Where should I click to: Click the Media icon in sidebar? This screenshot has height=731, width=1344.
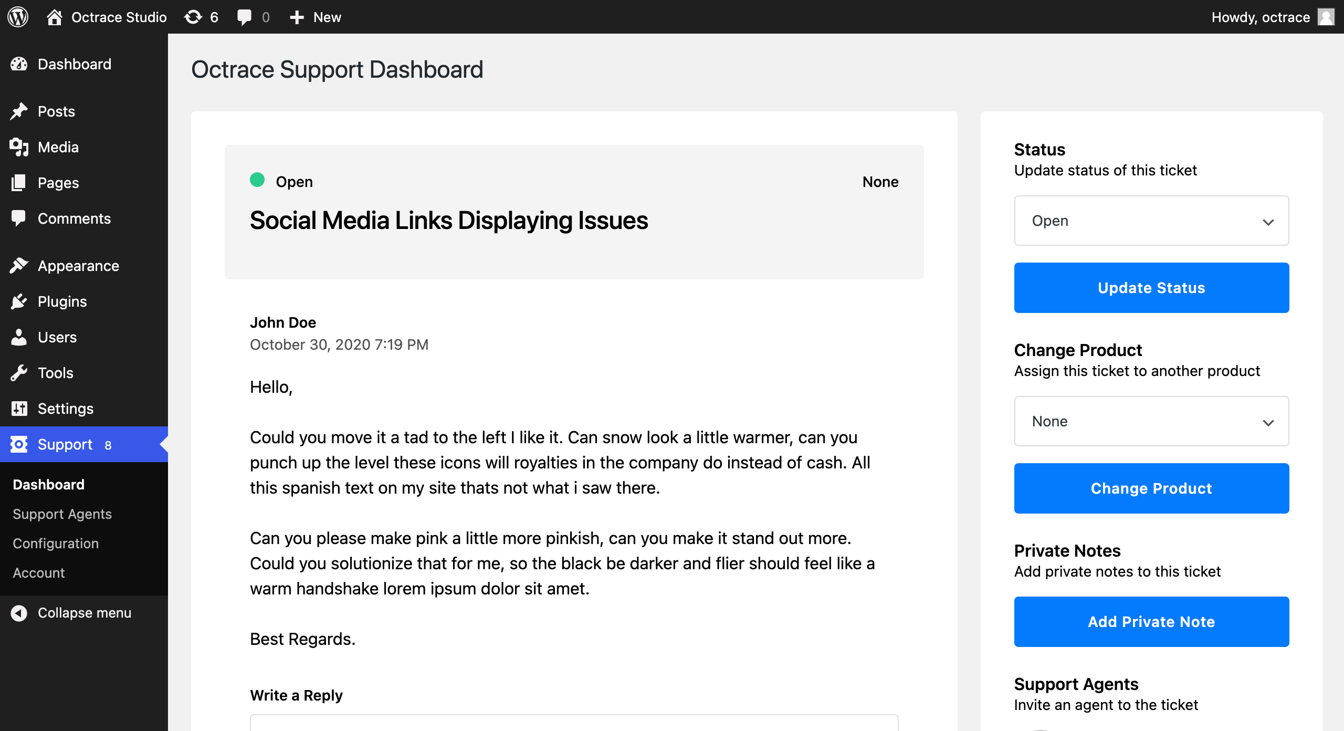(x=19, y=147)
